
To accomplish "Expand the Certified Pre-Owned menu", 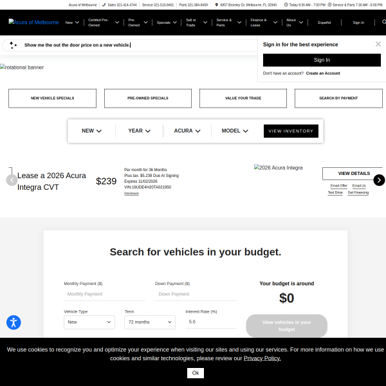I will pos(104,23).
